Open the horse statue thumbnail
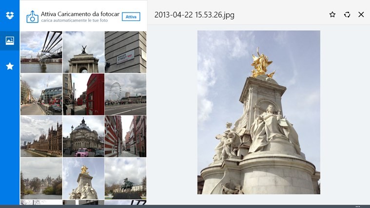 [126, 178]
